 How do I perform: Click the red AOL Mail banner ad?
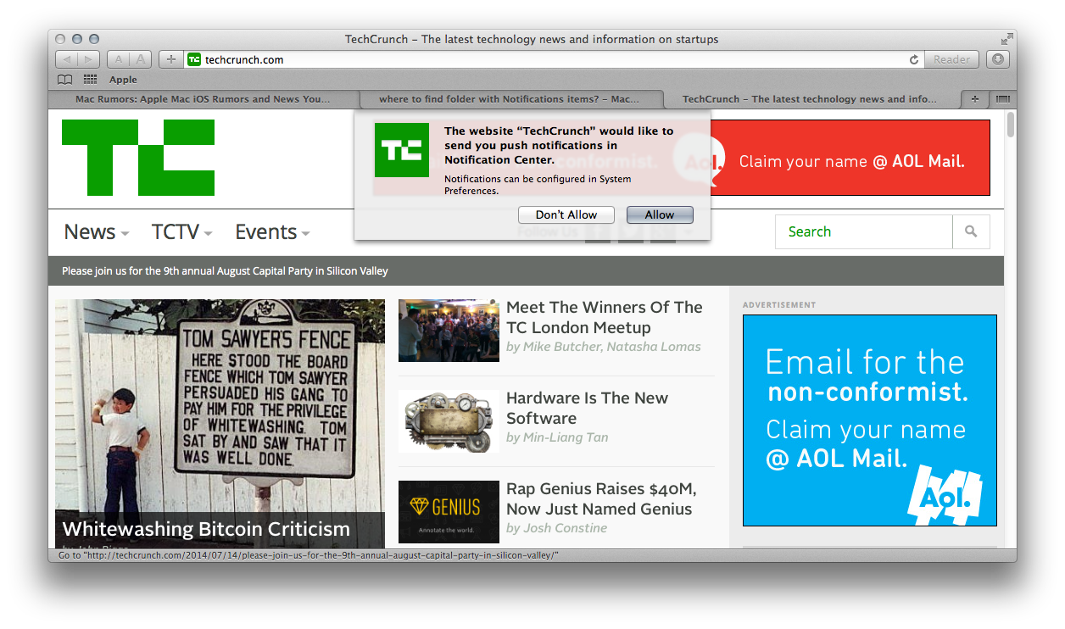point(850,158)
